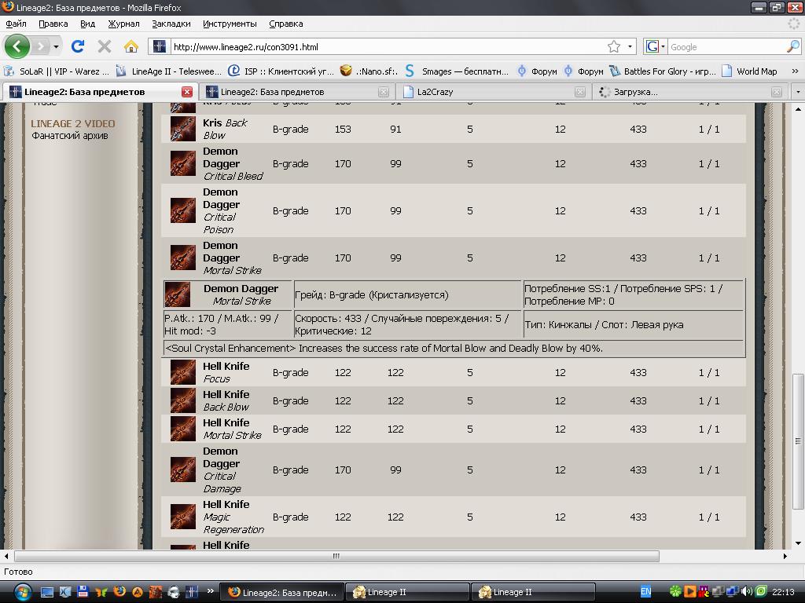Image resolution: width=805 pixels, height=603 pixels.
Task: Show more bookmarks via toolbar chevron
Action: [794, 71]
